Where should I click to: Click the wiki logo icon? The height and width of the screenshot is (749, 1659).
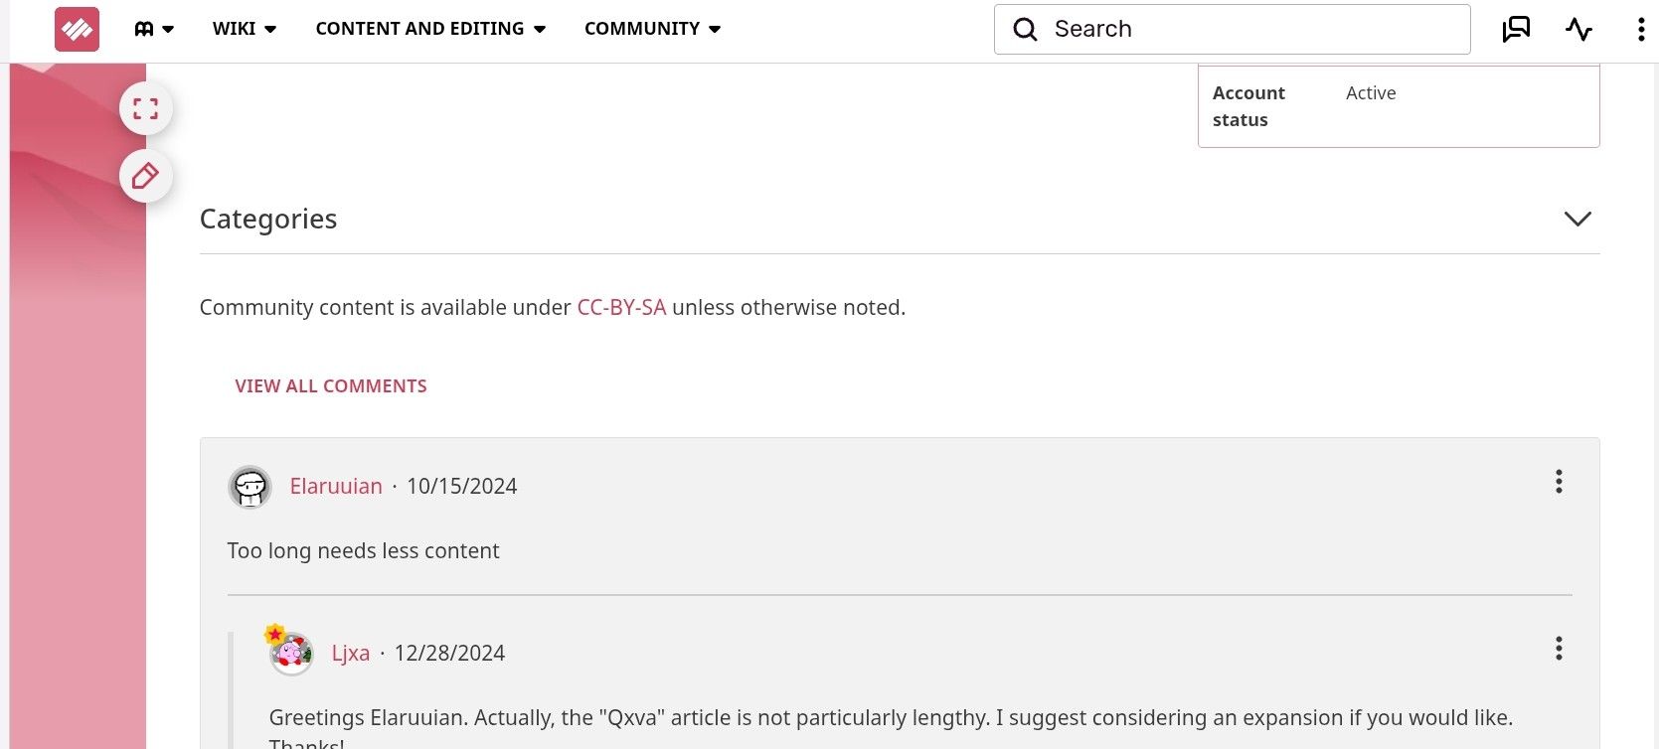click(x=77, y=29)
